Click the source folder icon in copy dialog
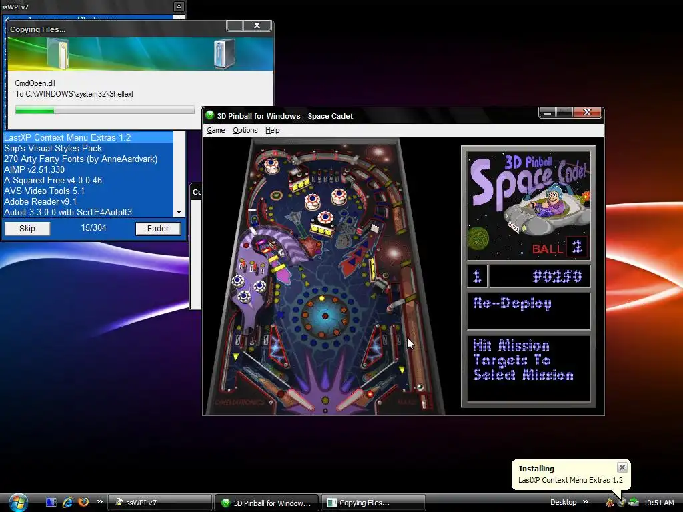683x512 pixels. [x=58, y=53]
